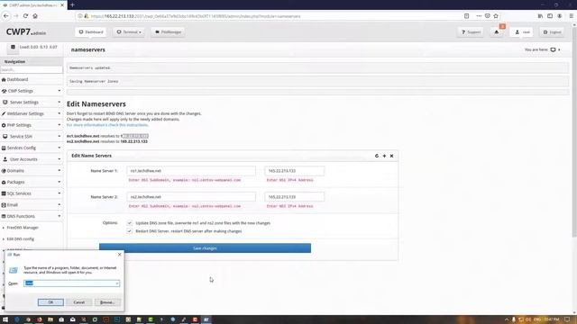Screen dimensions: 577x324
Task: Expand User Accounts menu
Action: pos(32,159)
